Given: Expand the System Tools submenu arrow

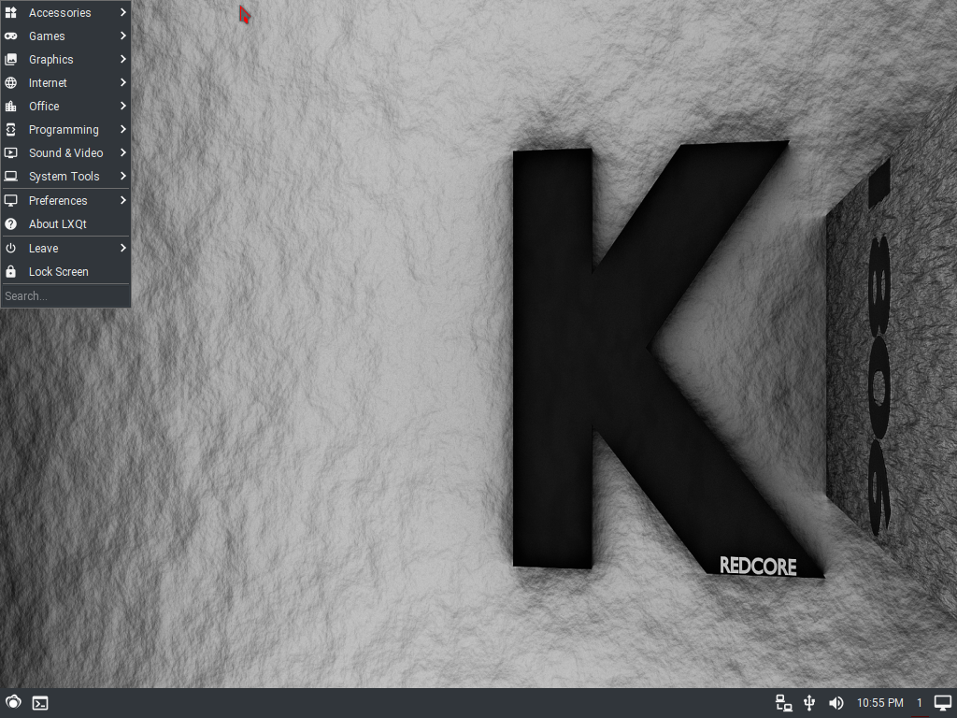Looking at the screenshot, I should coord(122,176).
